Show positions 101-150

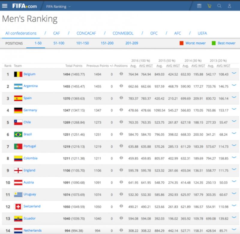tap(82, 43)
